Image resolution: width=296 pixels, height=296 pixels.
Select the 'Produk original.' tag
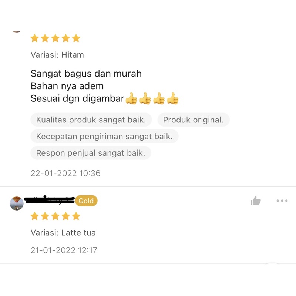coord(193,120)
